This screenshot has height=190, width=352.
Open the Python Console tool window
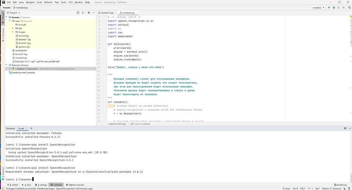pyautogui.click(x=75, y=185)
